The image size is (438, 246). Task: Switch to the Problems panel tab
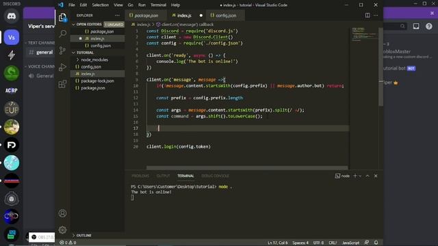tap(140, 176)
